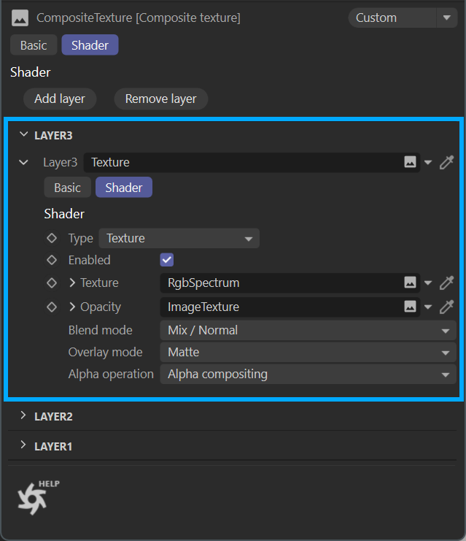This screenshot has height=541, width=466.
Task: Click the Octane help pinwheel icon
Action: [32, 499]
